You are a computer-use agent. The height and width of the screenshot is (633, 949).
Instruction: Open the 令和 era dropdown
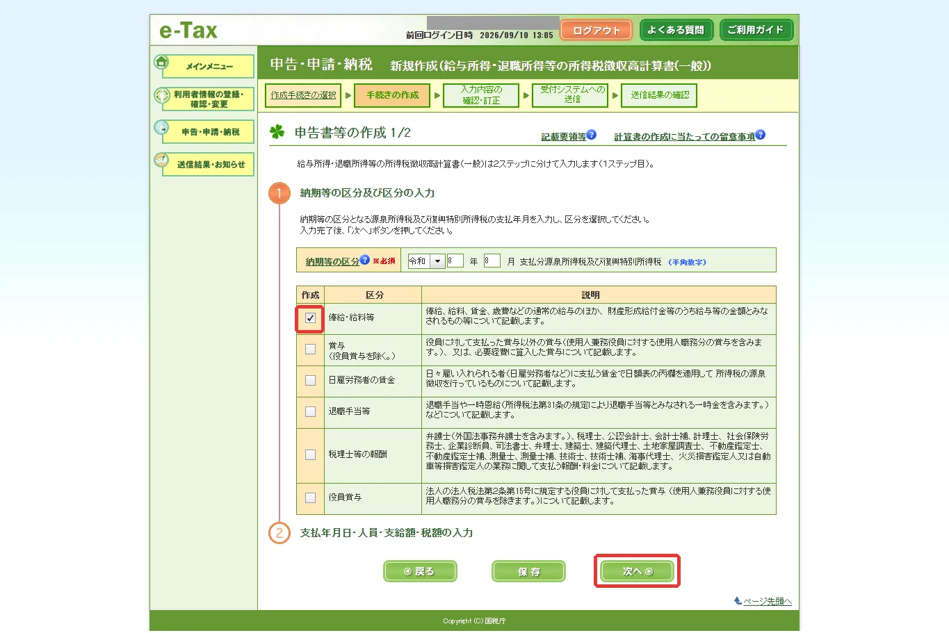426,261
